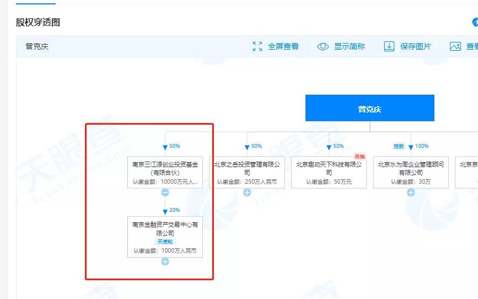Expand 南京金融资产交易中心有限公司 node

click(165, 262)
